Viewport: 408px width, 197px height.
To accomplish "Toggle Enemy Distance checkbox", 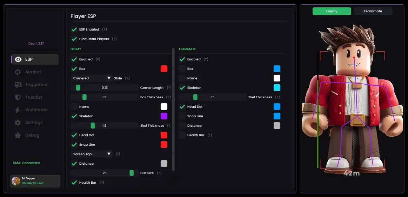I will tap(74, 163).
